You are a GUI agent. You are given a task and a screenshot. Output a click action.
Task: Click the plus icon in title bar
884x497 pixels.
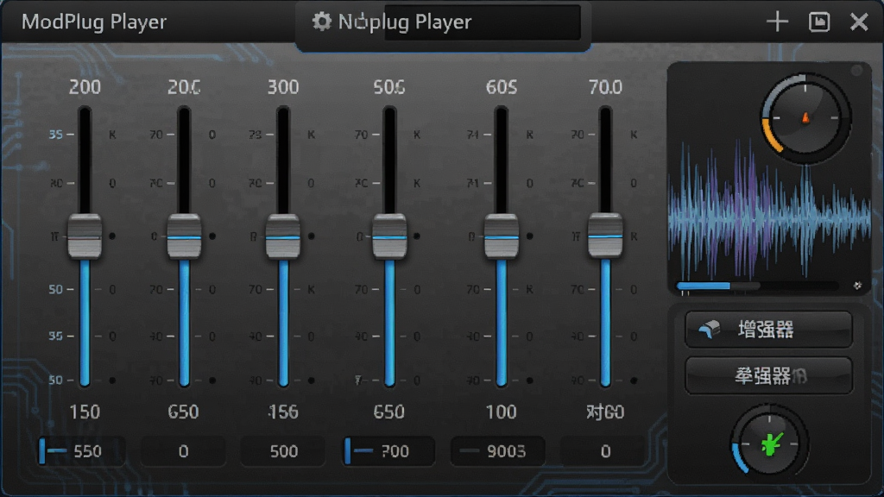pos(777,22)
